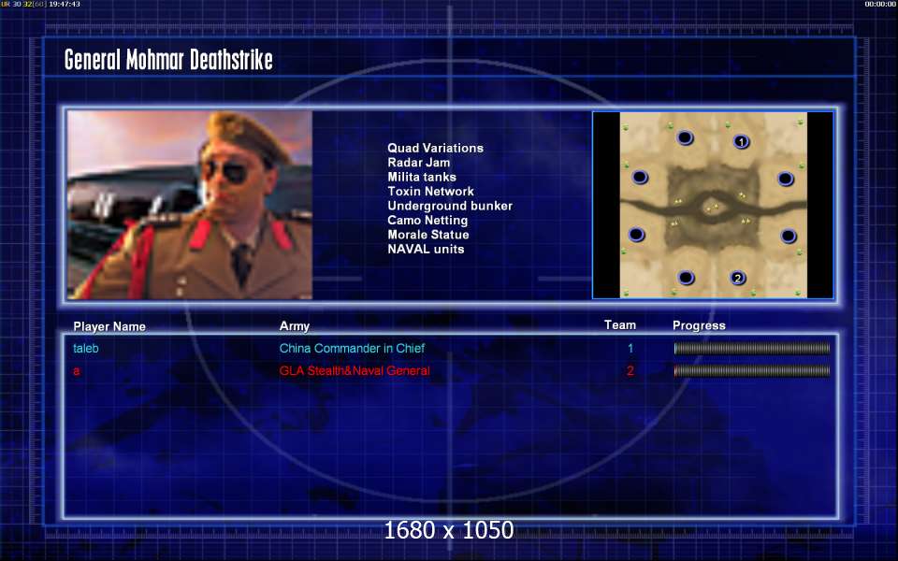This screenshot has width=898, height=561.
Task: Click the 00:00:00 timer readout
Action: click(879, 4)
